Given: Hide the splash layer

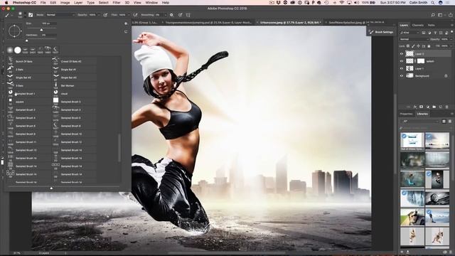Looking at the screenshot, I should click(x=402, y=61).
